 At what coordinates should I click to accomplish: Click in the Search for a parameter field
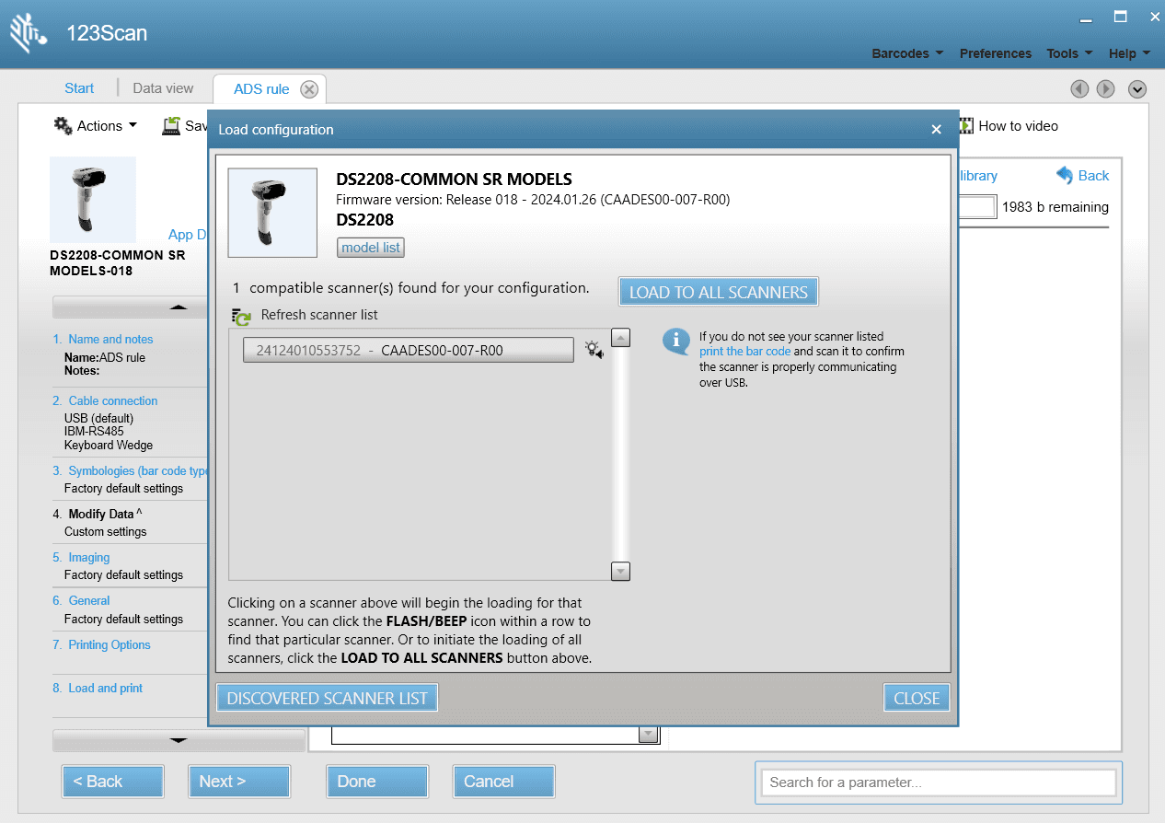938,782
